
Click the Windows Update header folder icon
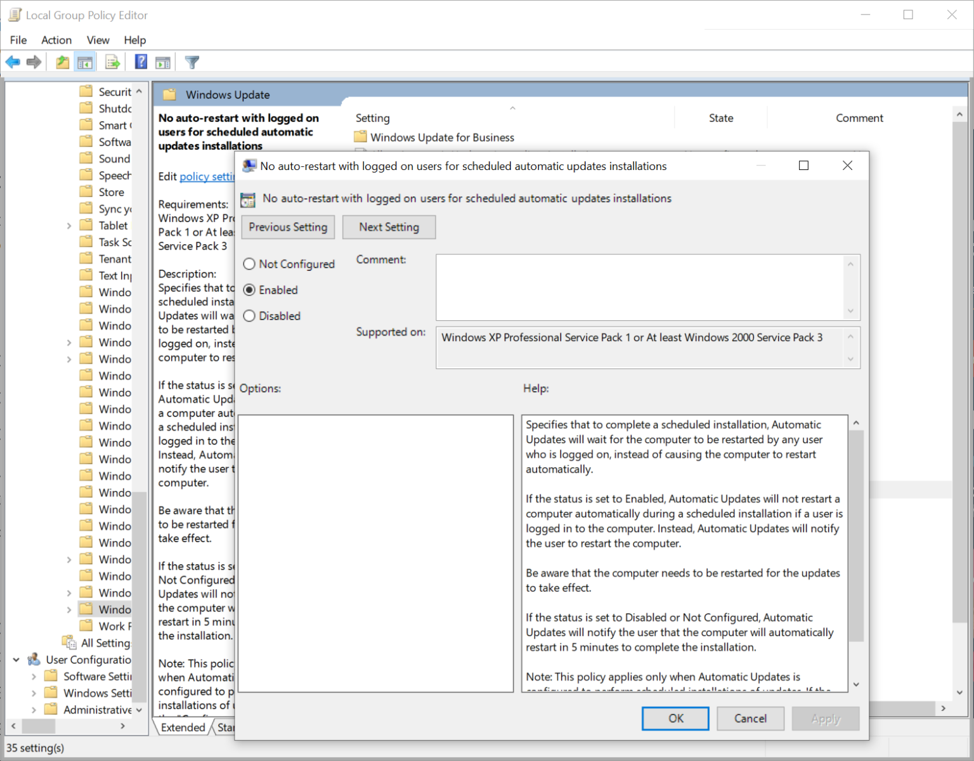[169, 95]
